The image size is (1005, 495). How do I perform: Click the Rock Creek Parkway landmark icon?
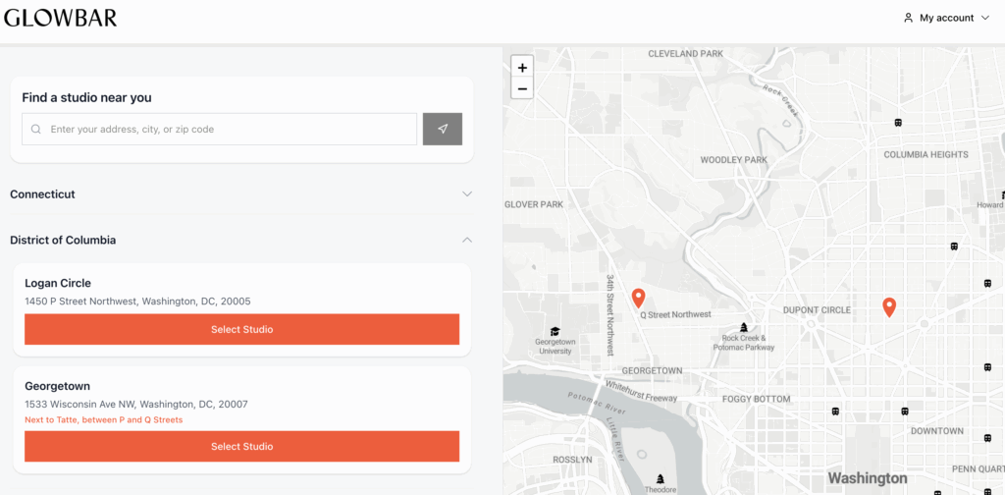[743, 327]
